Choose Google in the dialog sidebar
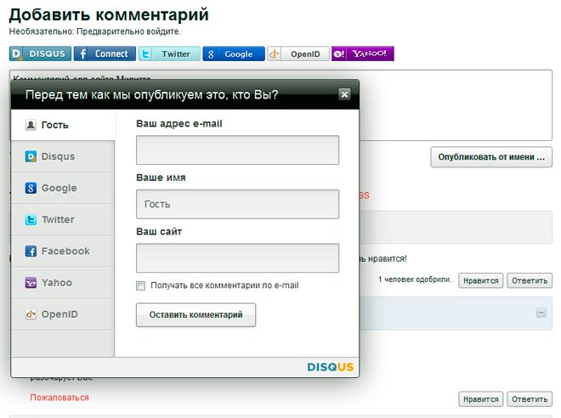561x418 pixels. pyautogui.click(x=62, y=188)
